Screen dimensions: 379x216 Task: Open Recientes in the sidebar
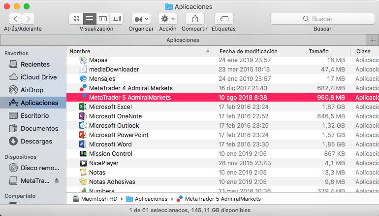(33, 64)
